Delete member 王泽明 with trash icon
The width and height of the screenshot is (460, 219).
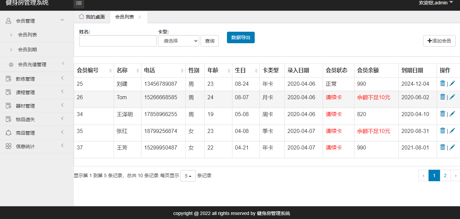(x=442, y=114)
